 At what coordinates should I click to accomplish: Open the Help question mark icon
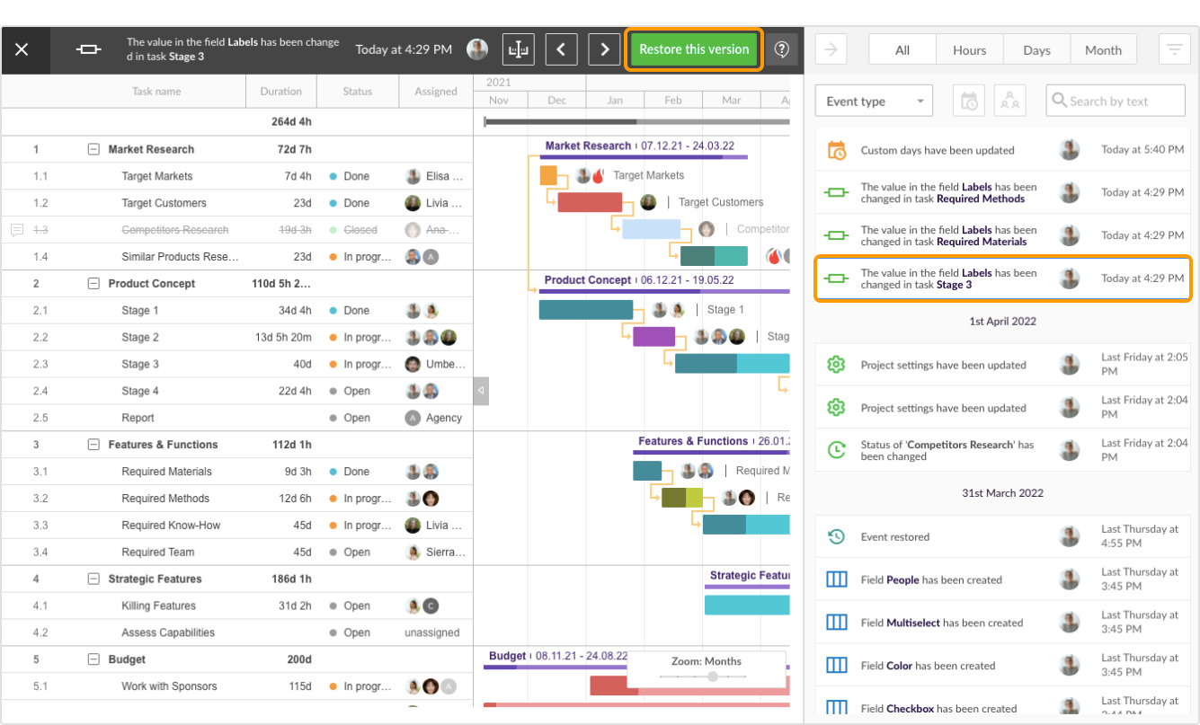781,49
